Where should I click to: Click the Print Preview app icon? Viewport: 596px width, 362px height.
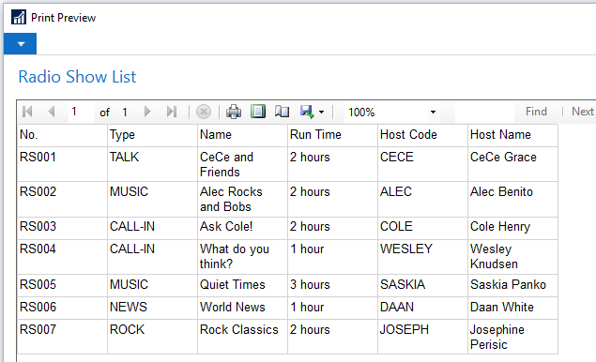19,18
